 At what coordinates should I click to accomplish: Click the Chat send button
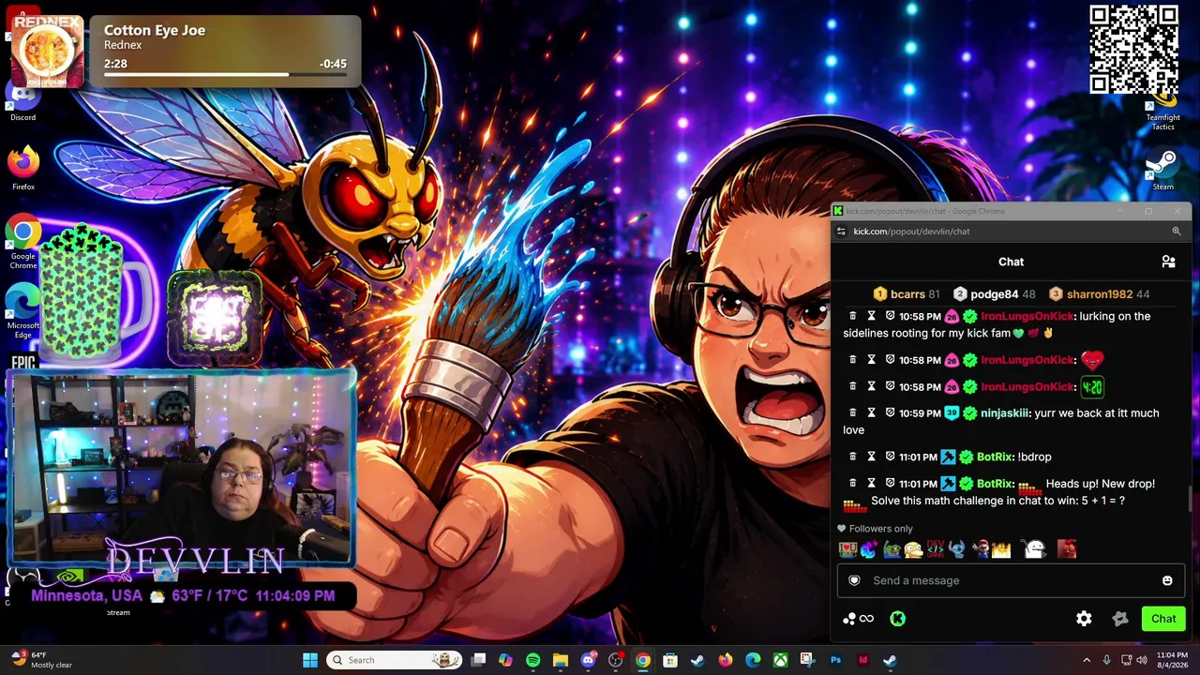[x=1163, y=619]
